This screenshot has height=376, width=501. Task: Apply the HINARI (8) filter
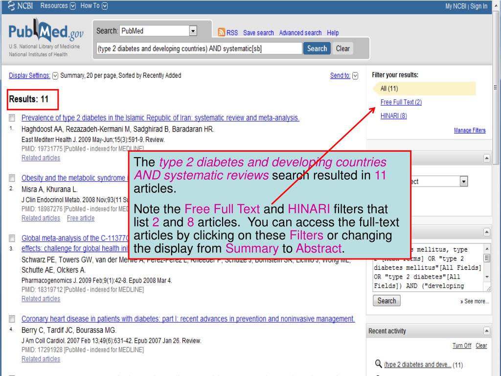(x=394, y=116)
